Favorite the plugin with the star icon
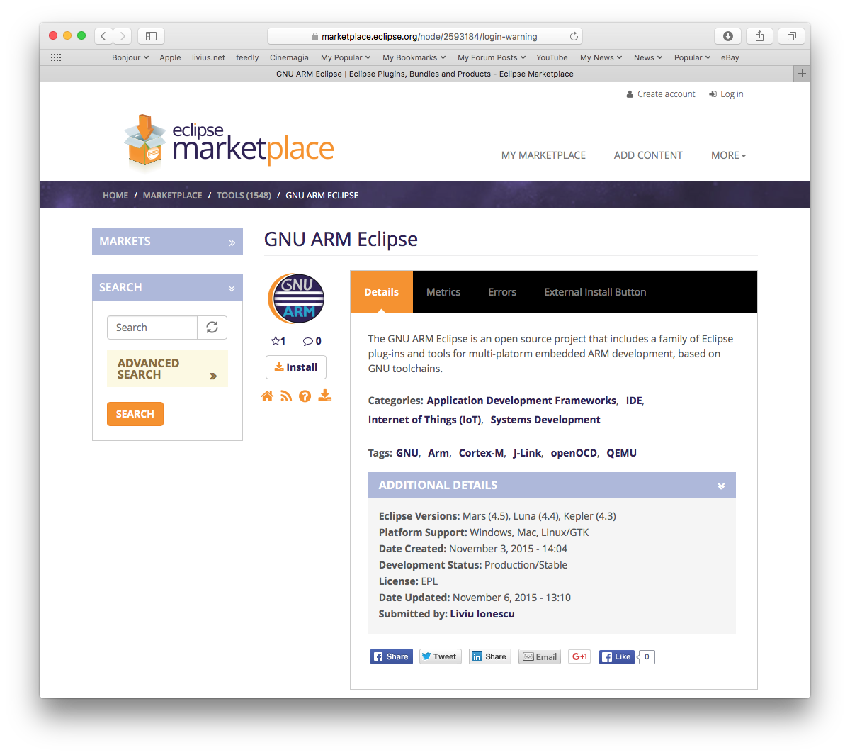 (276, 341)
